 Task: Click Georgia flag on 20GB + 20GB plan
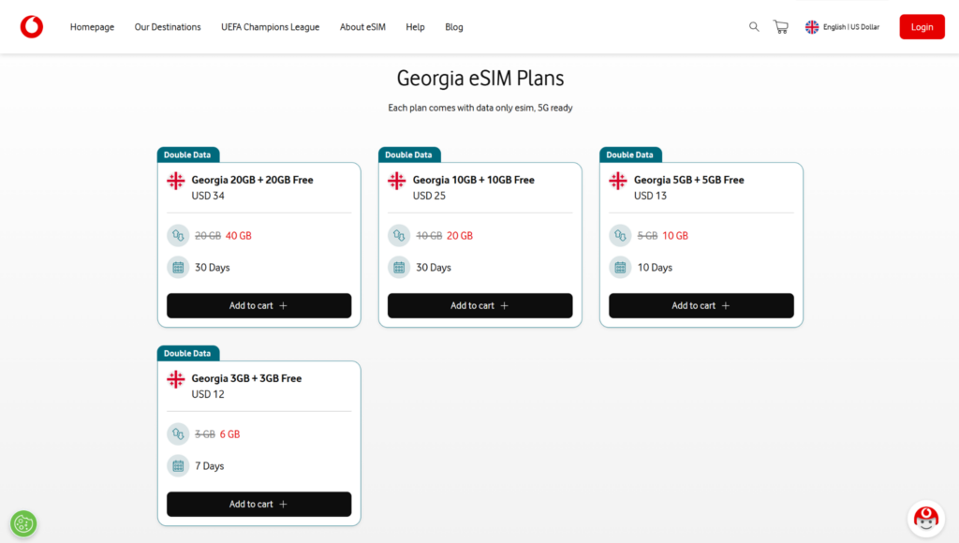coord(176,181)
